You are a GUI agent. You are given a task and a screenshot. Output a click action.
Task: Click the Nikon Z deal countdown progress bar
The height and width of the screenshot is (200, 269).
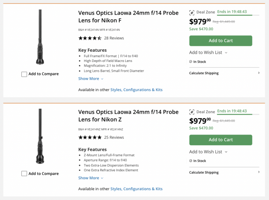[x=238, y=114]
